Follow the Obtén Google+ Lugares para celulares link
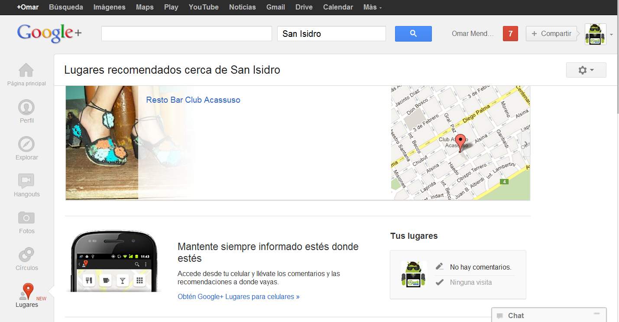Screen dimensions: 619x322 click(239, 297)
